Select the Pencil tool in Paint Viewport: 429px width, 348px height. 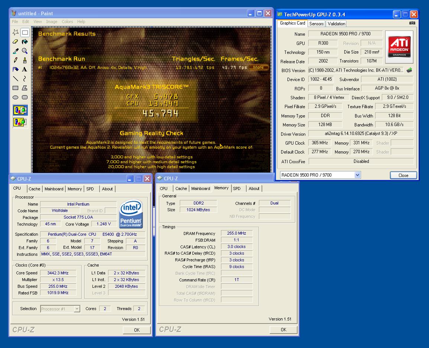click(16, 60)
